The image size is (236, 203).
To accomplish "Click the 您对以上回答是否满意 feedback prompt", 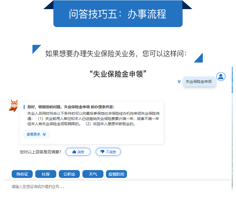I will [x=40, y=152].
